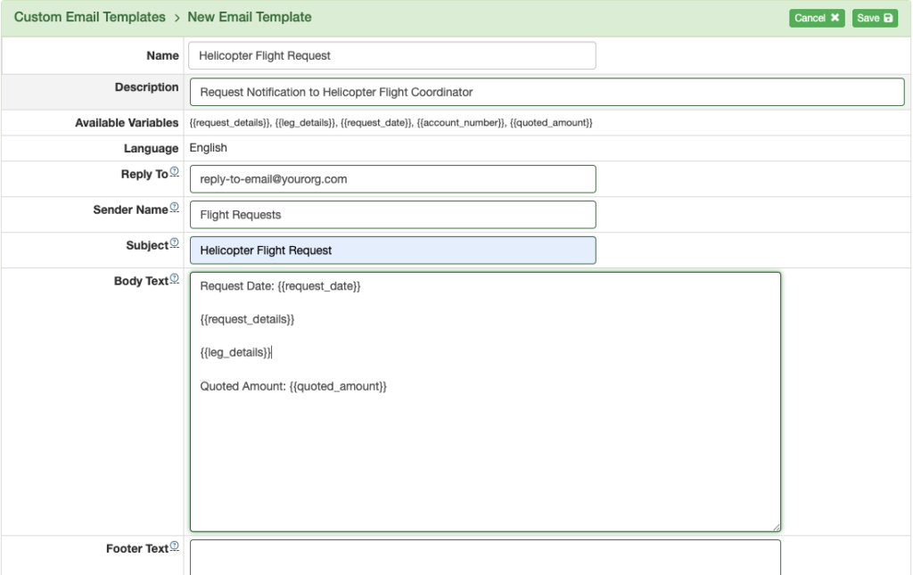This screenshot has width=913, height=575.
Task: Click the Sender Name field showing Flight Requests
Action: (x=392, y=215)
